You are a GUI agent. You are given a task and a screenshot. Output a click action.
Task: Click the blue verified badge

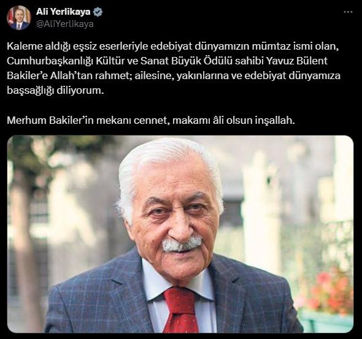[98, 12]
